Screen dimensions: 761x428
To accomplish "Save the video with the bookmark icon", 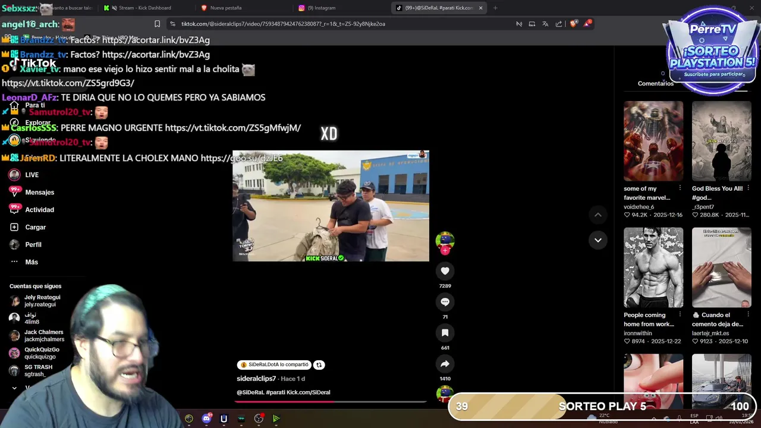I will point(445,333).
